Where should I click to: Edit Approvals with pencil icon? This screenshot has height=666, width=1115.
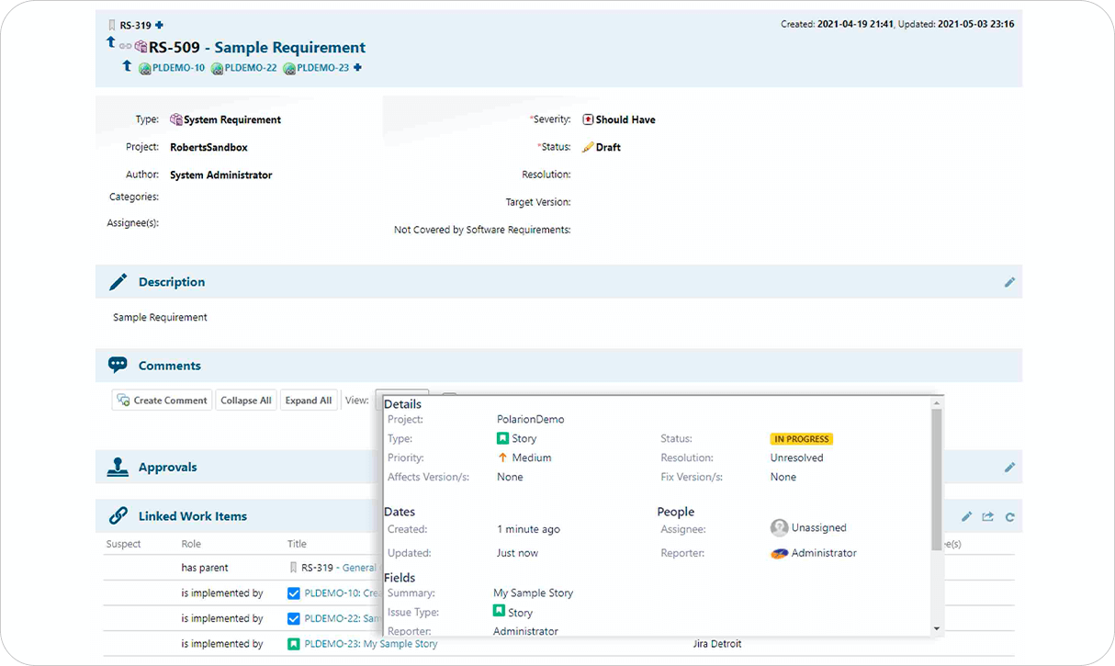pos(1009,467)
